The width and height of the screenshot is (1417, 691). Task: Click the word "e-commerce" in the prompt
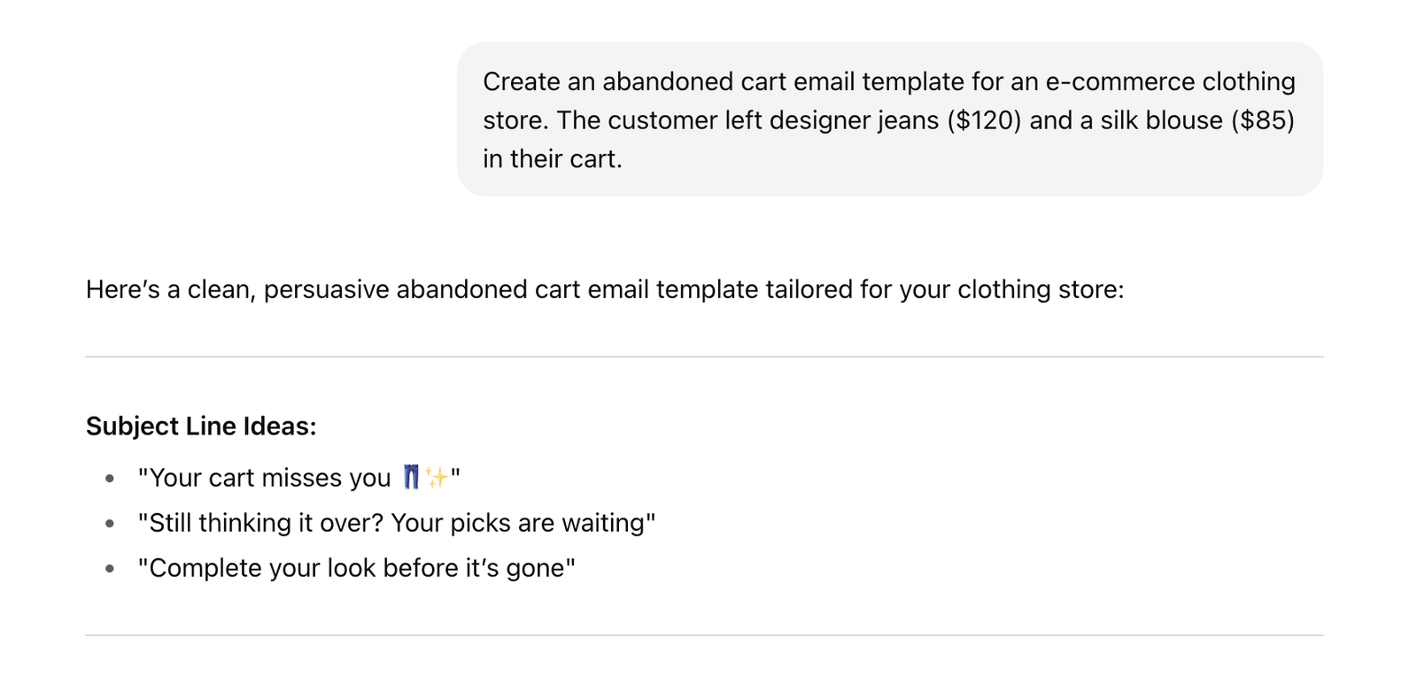click(1119, 81)
